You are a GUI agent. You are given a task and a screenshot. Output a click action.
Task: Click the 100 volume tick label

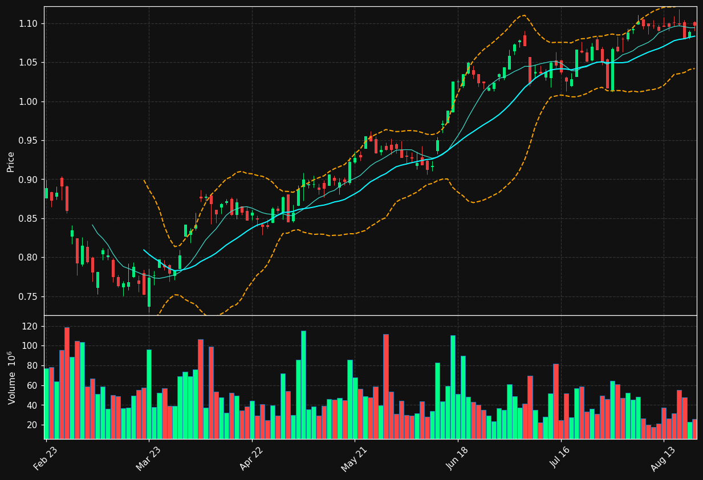tap(31, 346)
